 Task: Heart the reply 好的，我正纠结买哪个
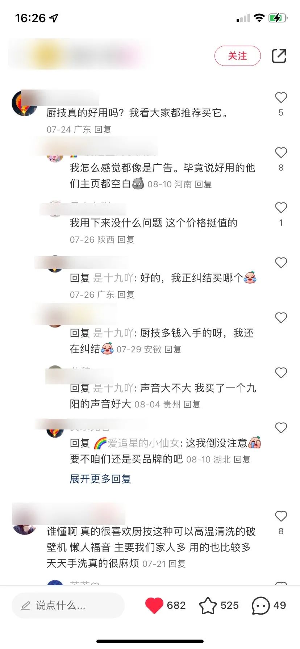click(x=281, y=263)
